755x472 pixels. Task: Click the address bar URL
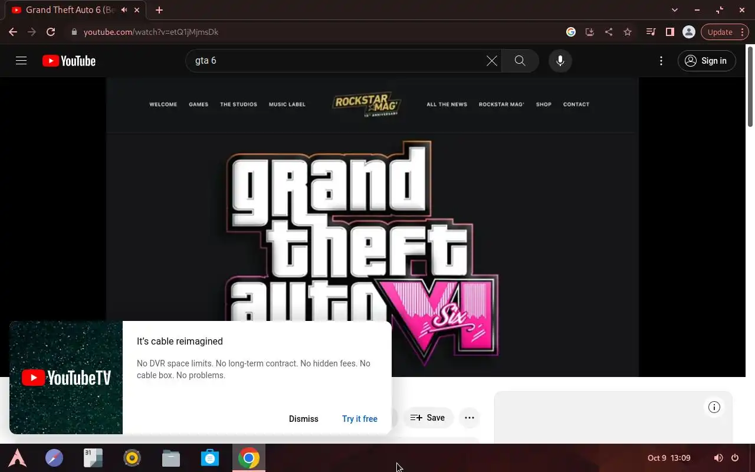[x=151, y=32]
